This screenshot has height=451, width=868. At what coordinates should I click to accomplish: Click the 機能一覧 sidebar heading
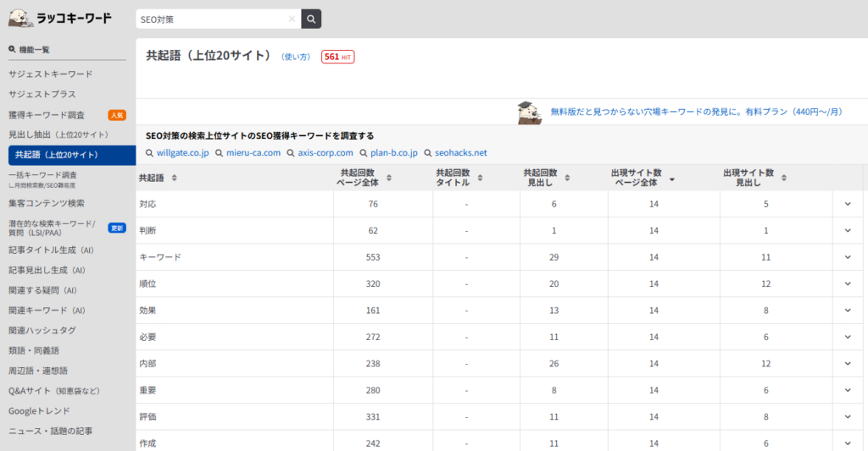click(x=34, y=50)
